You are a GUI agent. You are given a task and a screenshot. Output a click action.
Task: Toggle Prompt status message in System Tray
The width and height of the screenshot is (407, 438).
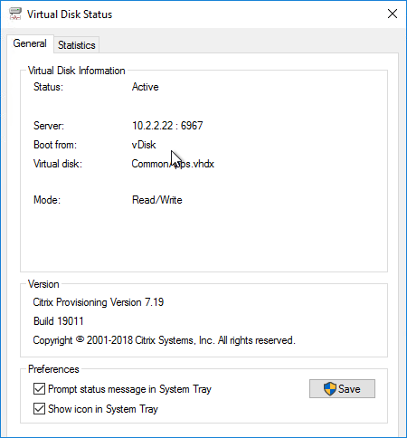pyautogui.click(x=39, y=389)
